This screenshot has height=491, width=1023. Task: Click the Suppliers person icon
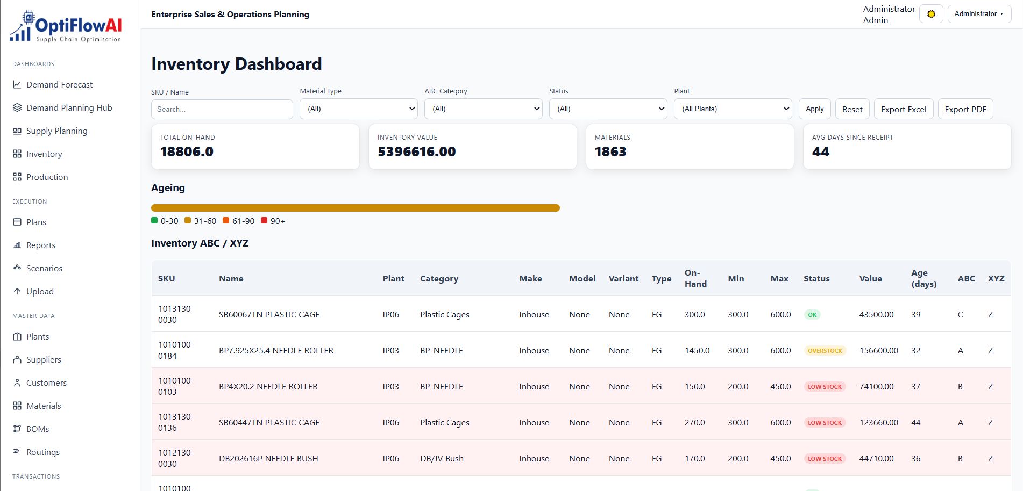17,360
